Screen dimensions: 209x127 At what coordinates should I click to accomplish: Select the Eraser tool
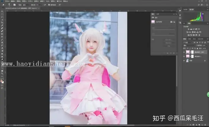tap(2, 48)
